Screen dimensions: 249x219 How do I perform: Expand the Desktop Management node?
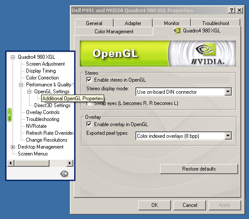point(13,147)
